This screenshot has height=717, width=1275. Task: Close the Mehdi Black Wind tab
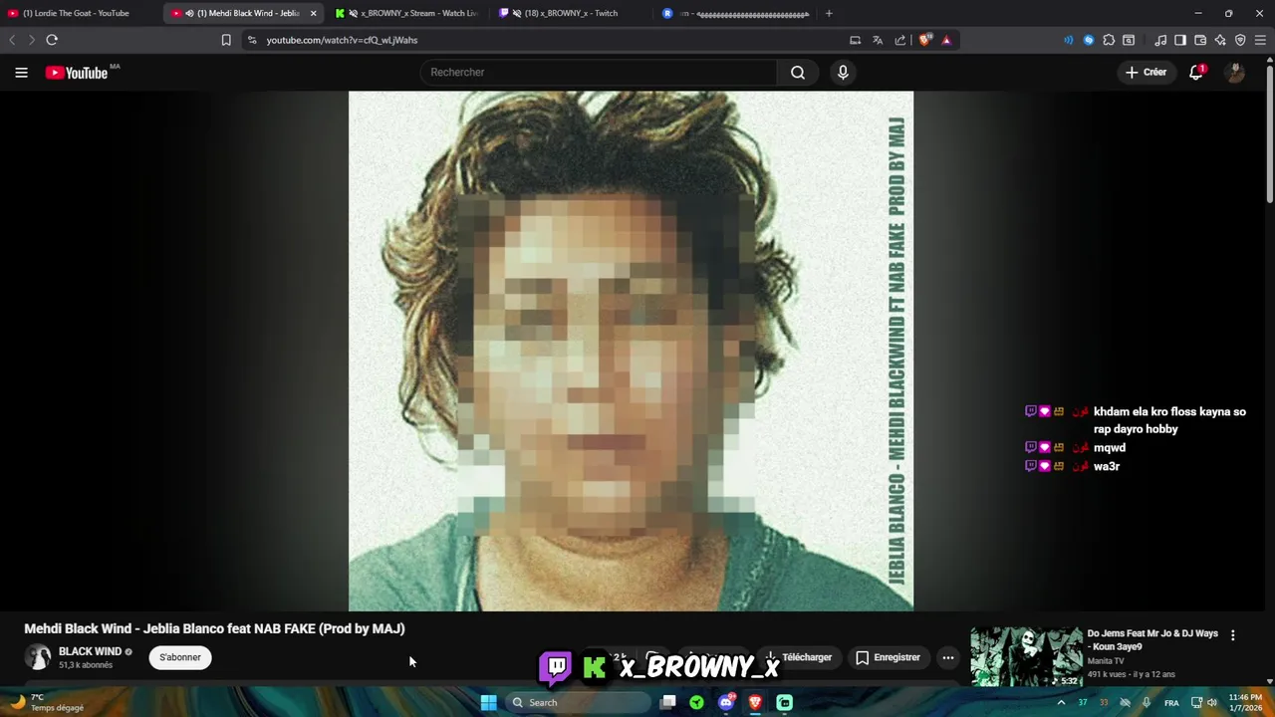click(x=313, y=13)
